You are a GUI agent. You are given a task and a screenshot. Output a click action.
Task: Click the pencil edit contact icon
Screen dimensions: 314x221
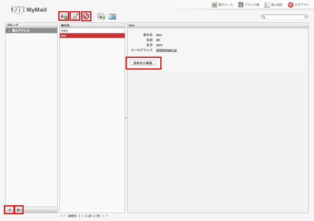coord(75,16)
